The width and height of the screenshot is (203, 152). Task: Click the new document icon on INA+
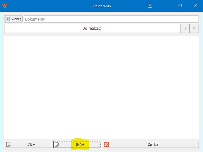point(57,145)
